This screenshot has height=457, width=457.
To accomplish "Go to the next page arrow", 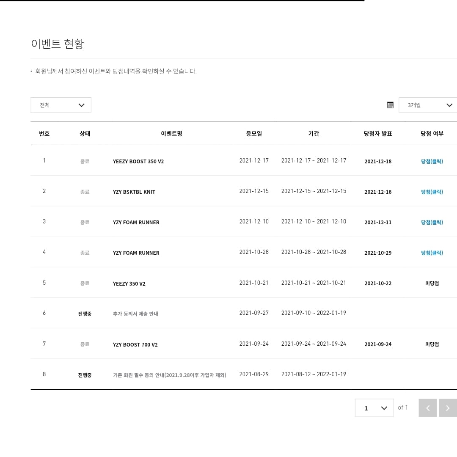I will click(x=448, y=408).
